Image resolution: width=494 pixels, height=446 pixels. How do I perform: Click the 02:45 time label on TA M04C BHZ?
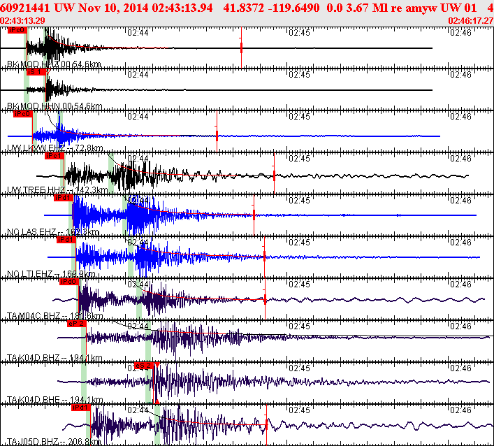point(299,285)
